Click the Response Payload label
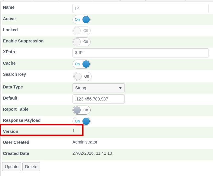This screenshot has height=176, width=213. click(22, 120)
